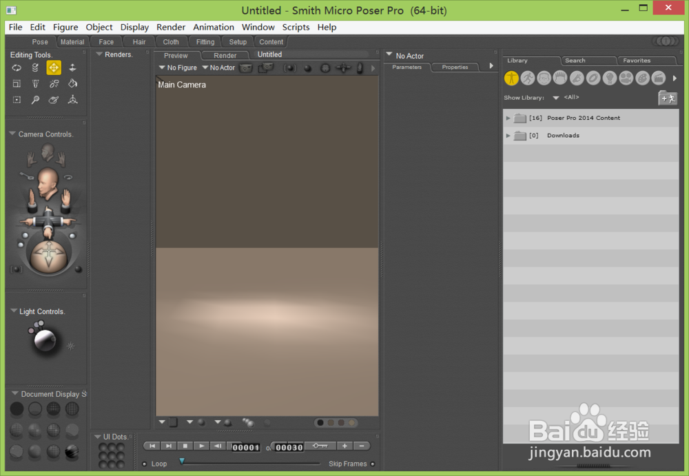Select the Scale editing tool

[17, 83]
